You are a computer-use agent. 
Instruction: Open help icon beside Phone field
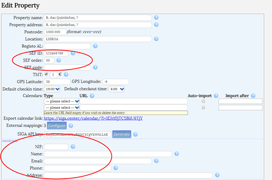coord(116,168)
